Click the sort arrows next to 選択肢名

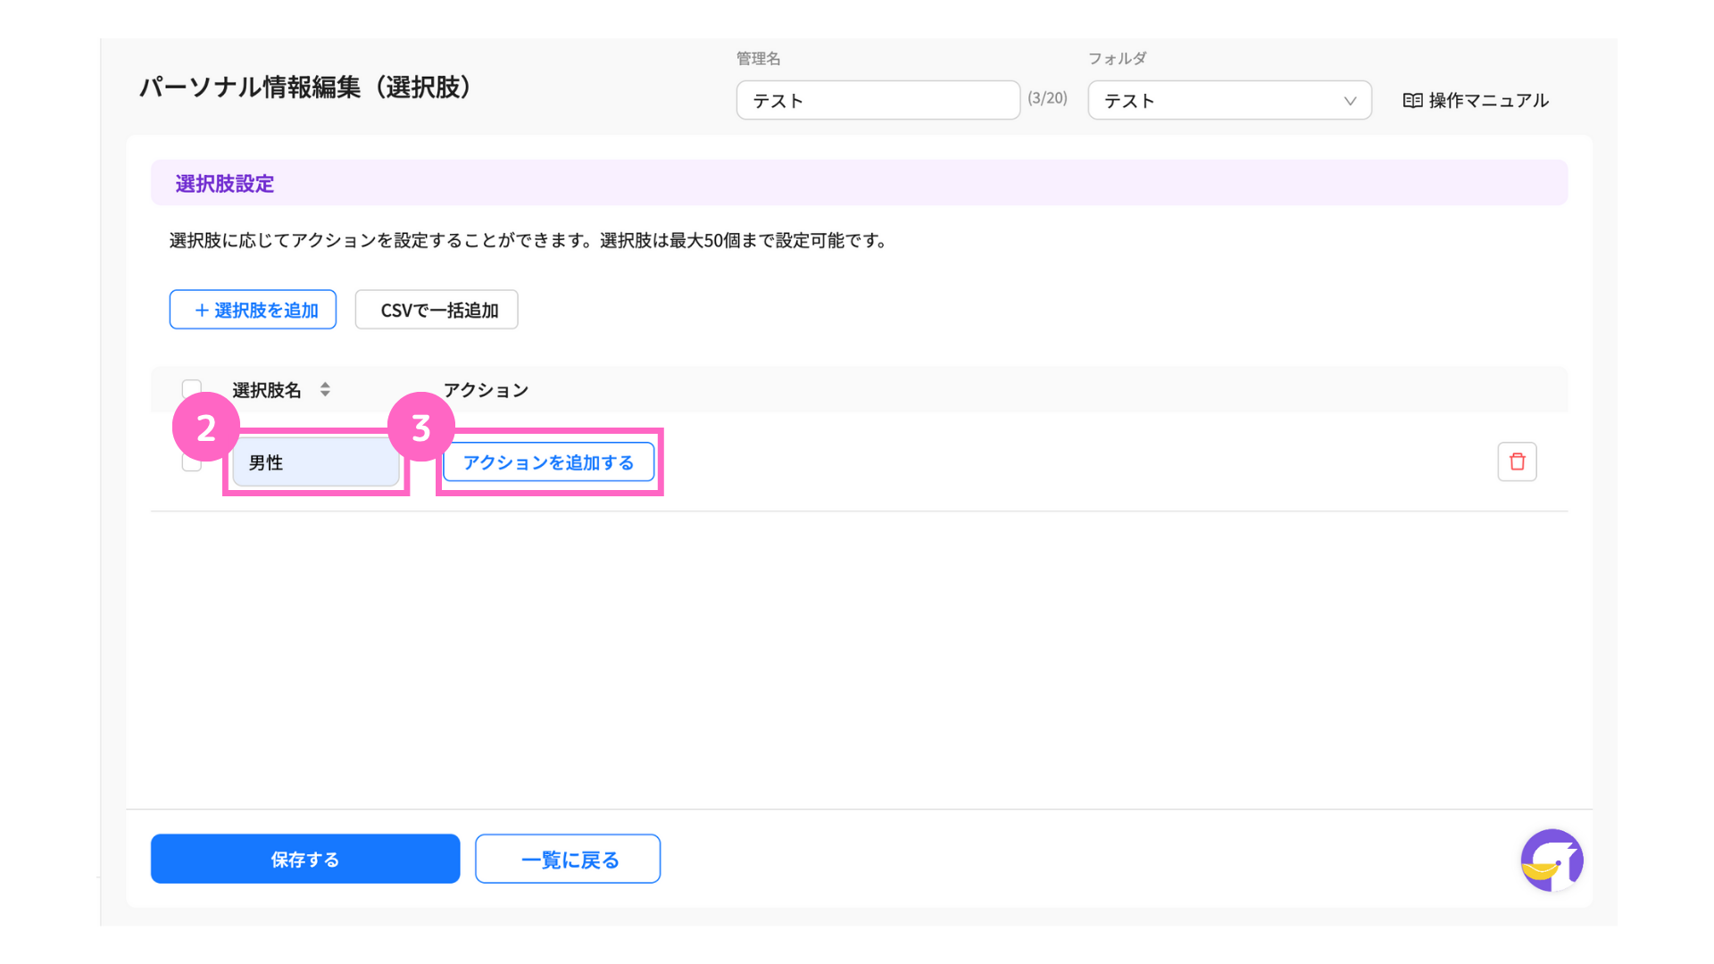[325, 390]
